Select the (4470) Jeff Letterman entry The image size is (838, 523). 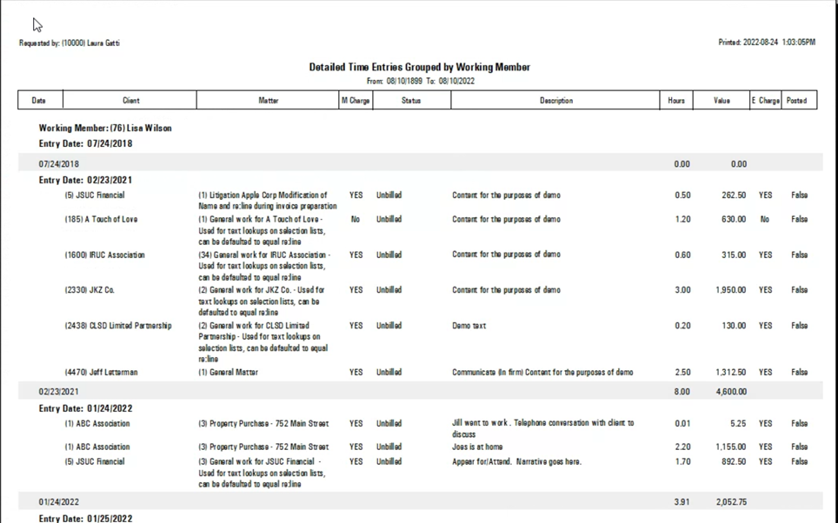[x=101, y=373]
